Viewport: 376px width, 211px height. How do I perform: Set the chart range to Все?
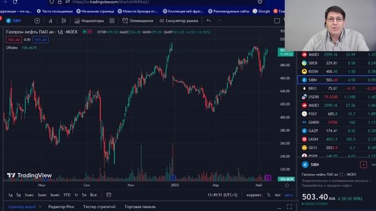(x=93, y=195)
